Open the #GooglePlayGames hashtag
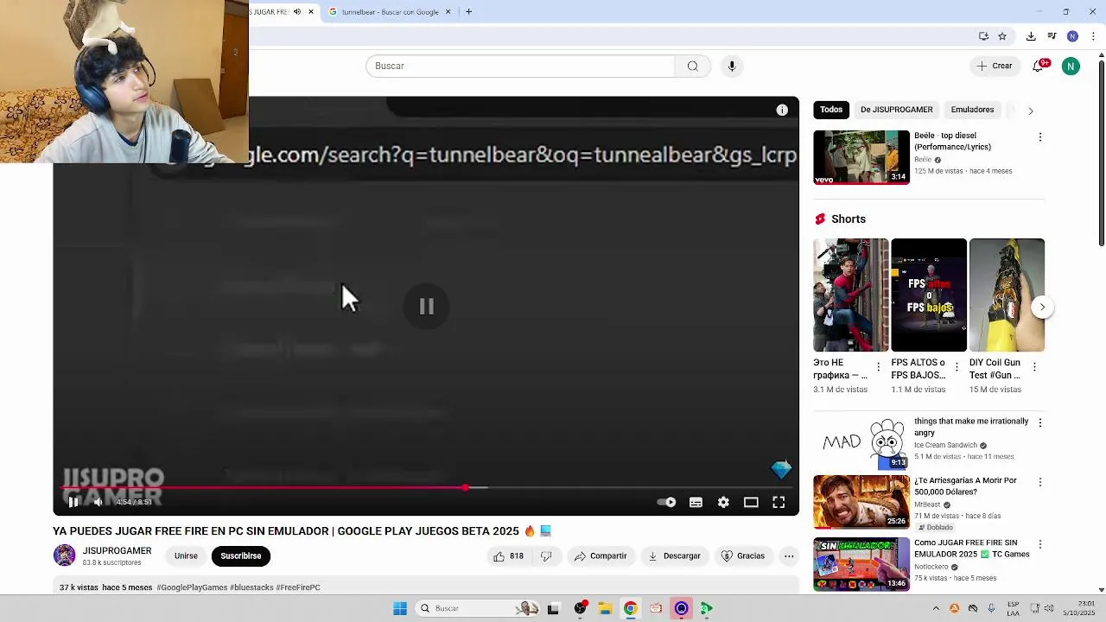1106x622 pixels. pyautogui.click(x=192, y=587)
